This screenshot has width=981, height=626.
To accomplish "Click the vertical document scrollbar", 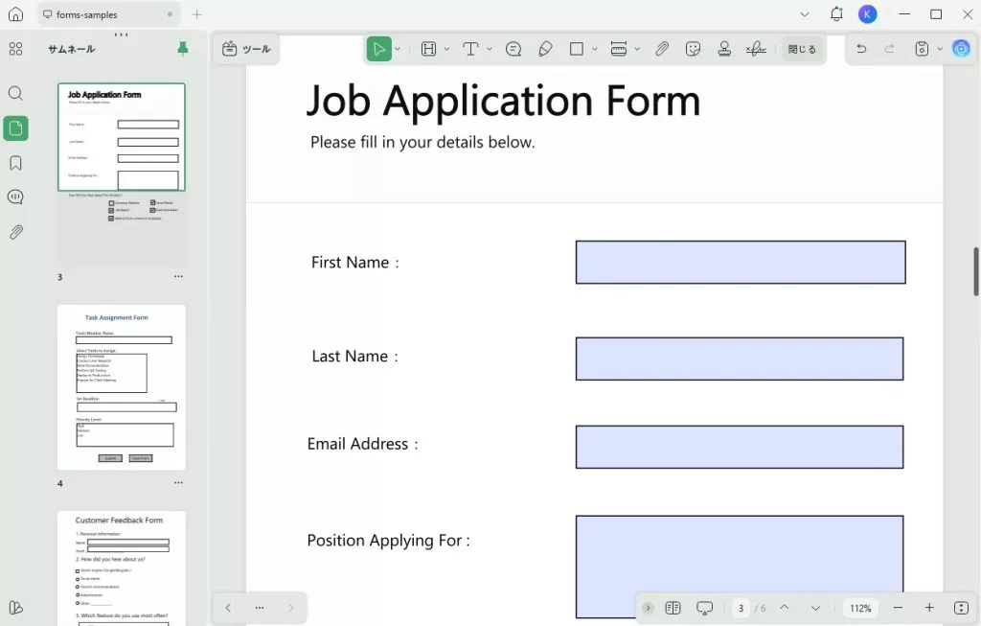I will point(975,271).
